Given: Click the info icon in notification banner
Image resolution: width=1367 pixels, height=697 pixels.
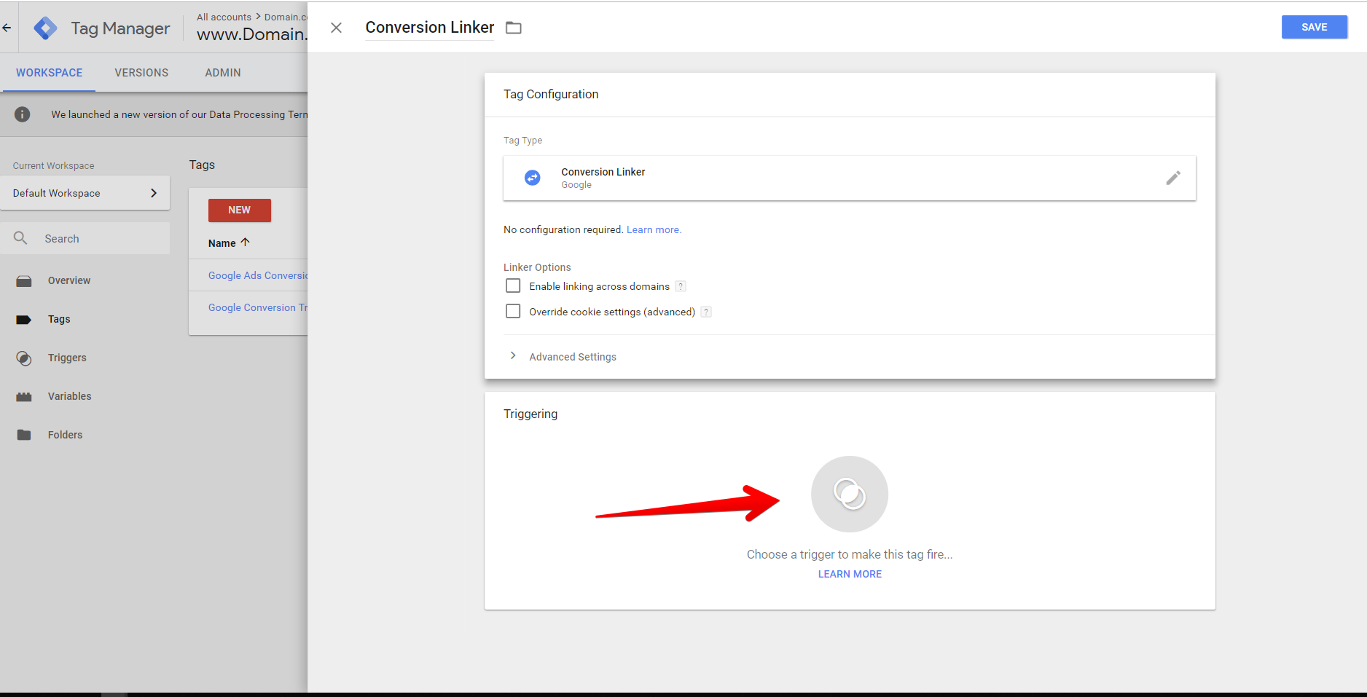Looking at the screenshot, I should 23,114.
